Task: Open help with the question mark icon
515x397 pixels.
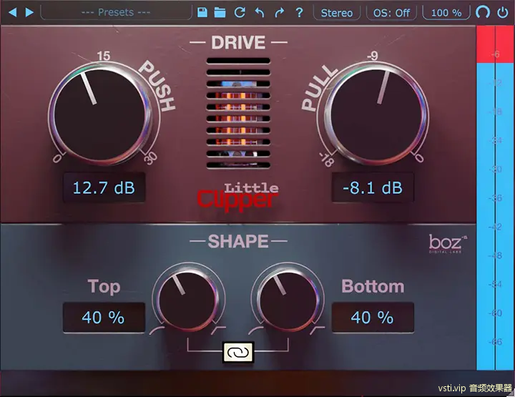Action: click(x=299, y=12)
